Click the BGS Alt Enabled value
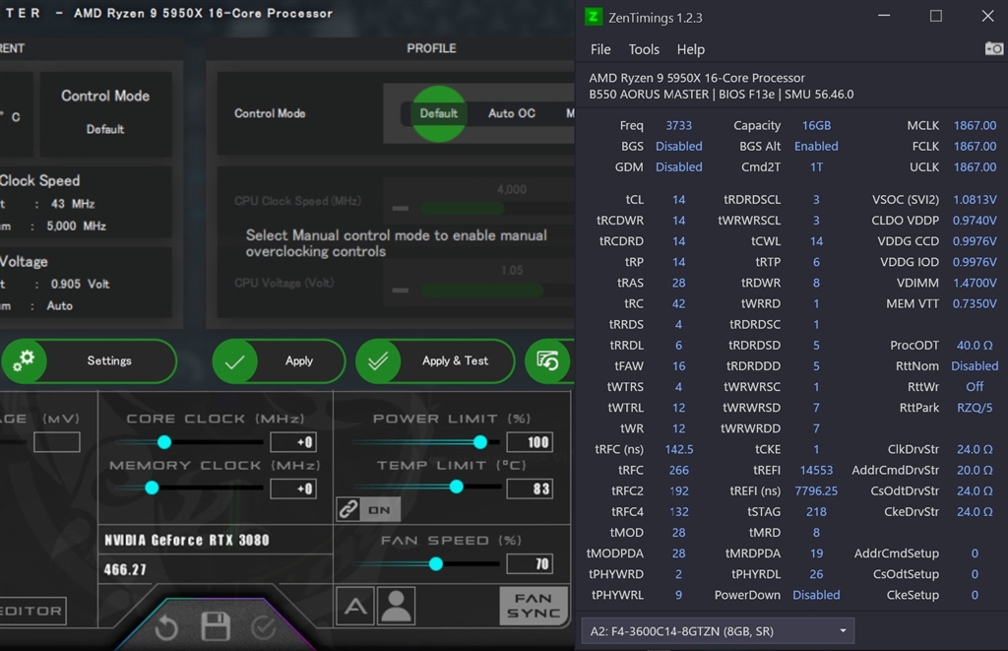1008x651 pixels. [x=816, y=146]
